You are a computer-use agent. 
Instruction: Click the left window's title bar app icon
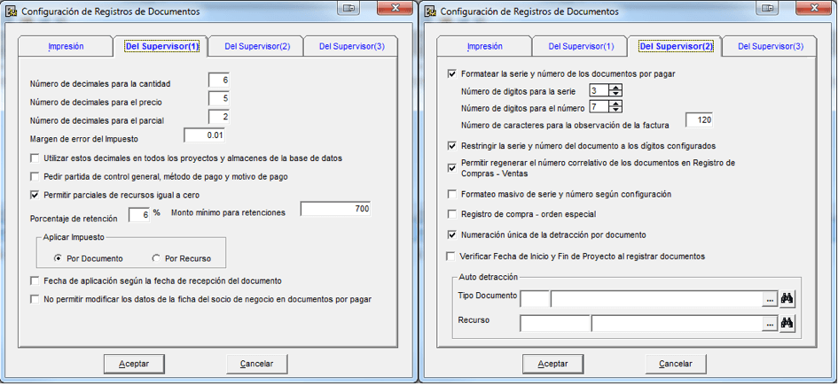pos(12,12)
